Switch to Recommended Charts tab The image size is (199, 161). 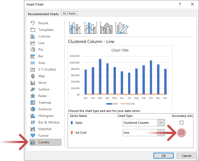coord(43,14)
